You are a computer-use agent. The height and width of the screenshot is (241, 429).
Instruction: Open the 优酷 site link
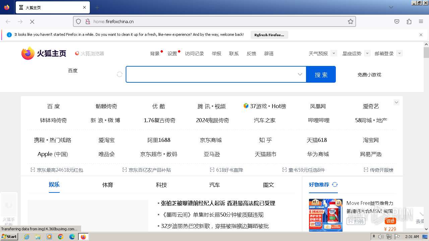click(x=159, y=106)
